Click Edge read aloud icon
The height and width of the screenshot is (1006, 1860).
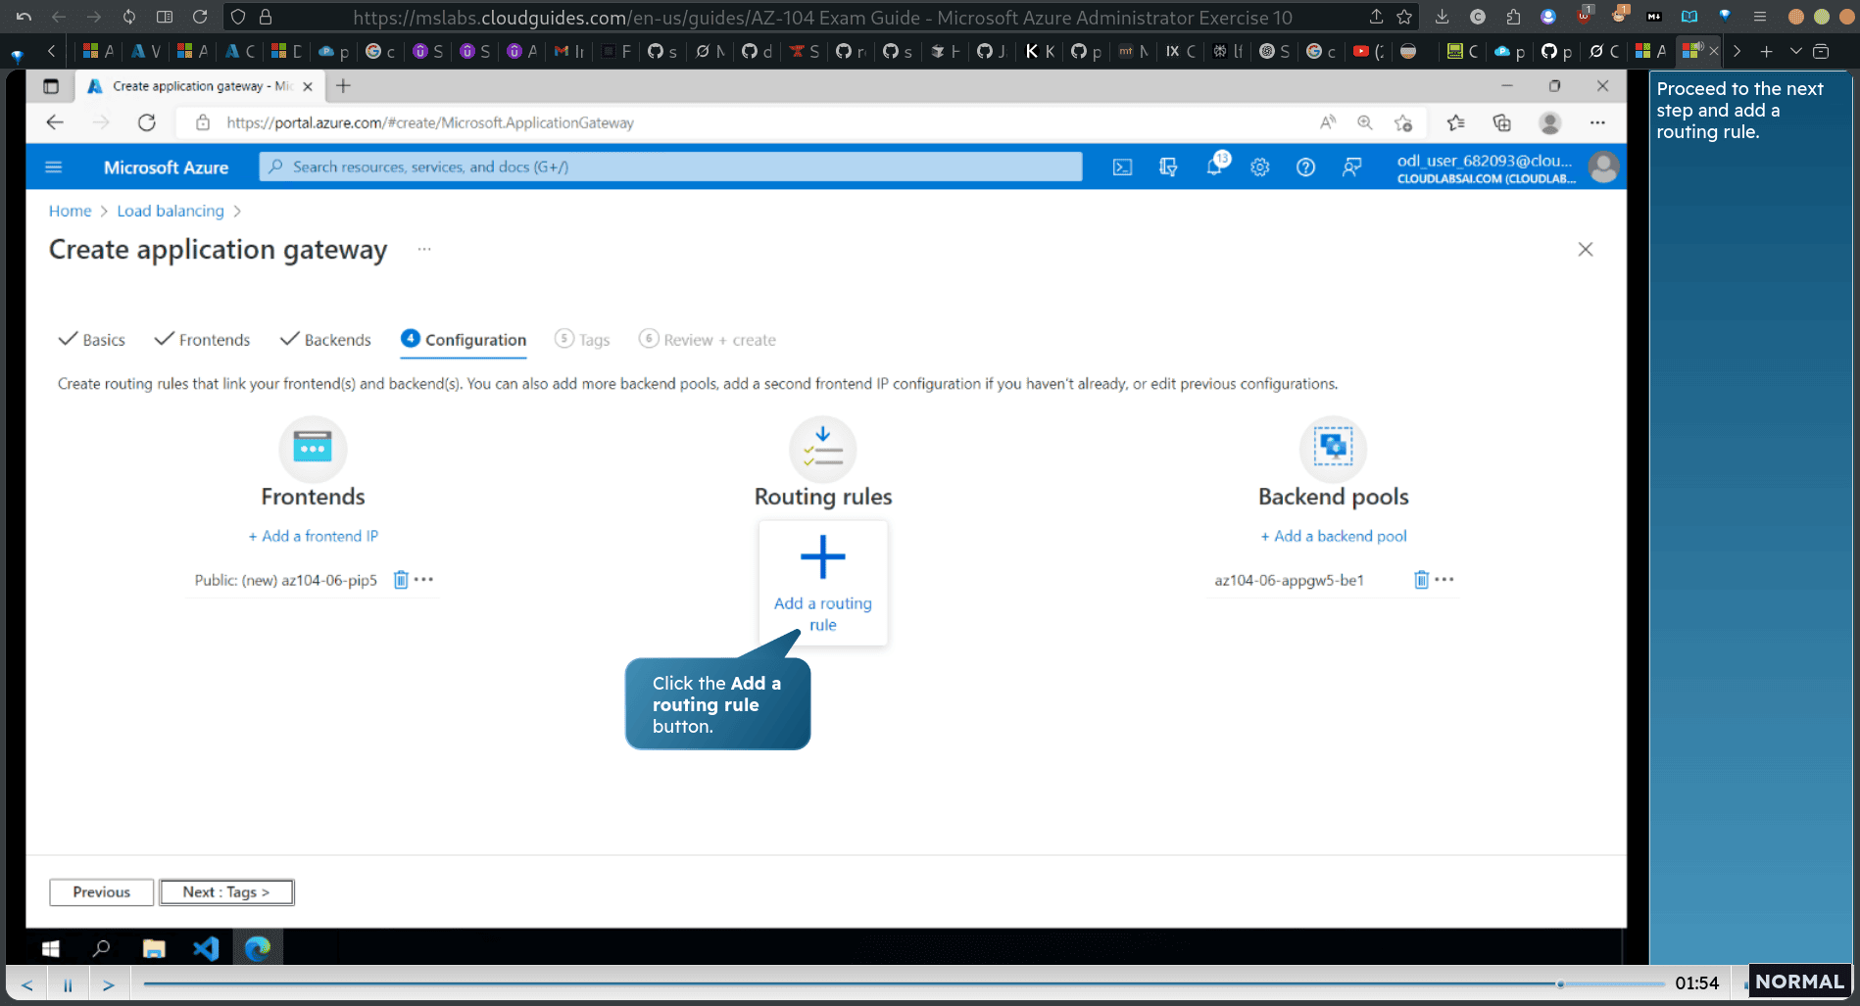tap(1328, 122)
